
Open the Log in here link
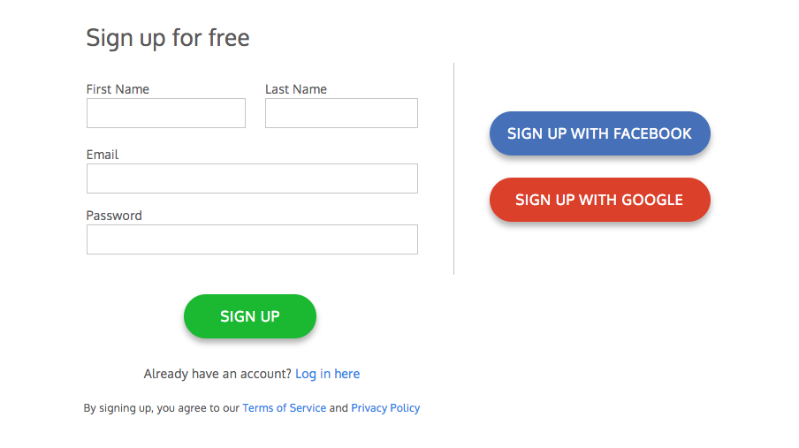327,374
